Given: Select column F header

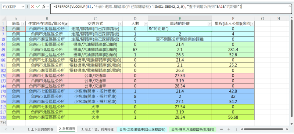Looking at the screenshot, I should [233, 19].
